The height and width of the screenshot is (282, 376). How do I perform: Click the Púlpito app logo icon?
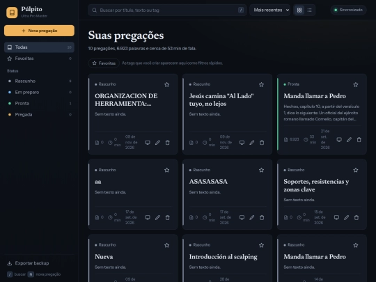point(12,13)
